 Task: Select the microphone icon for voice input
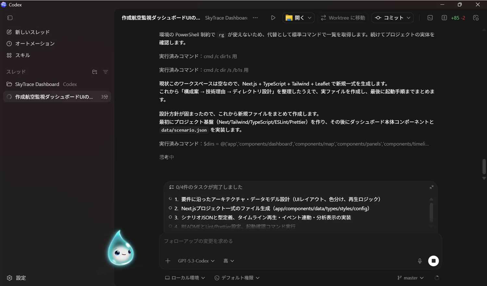[420, 261]
